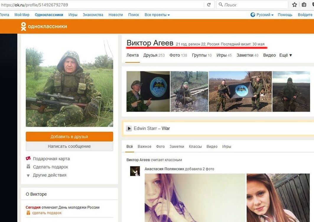Screen dimensions: 314x222
Task: Click the bookmark star icon in browser toolbar
Action: 294,5
